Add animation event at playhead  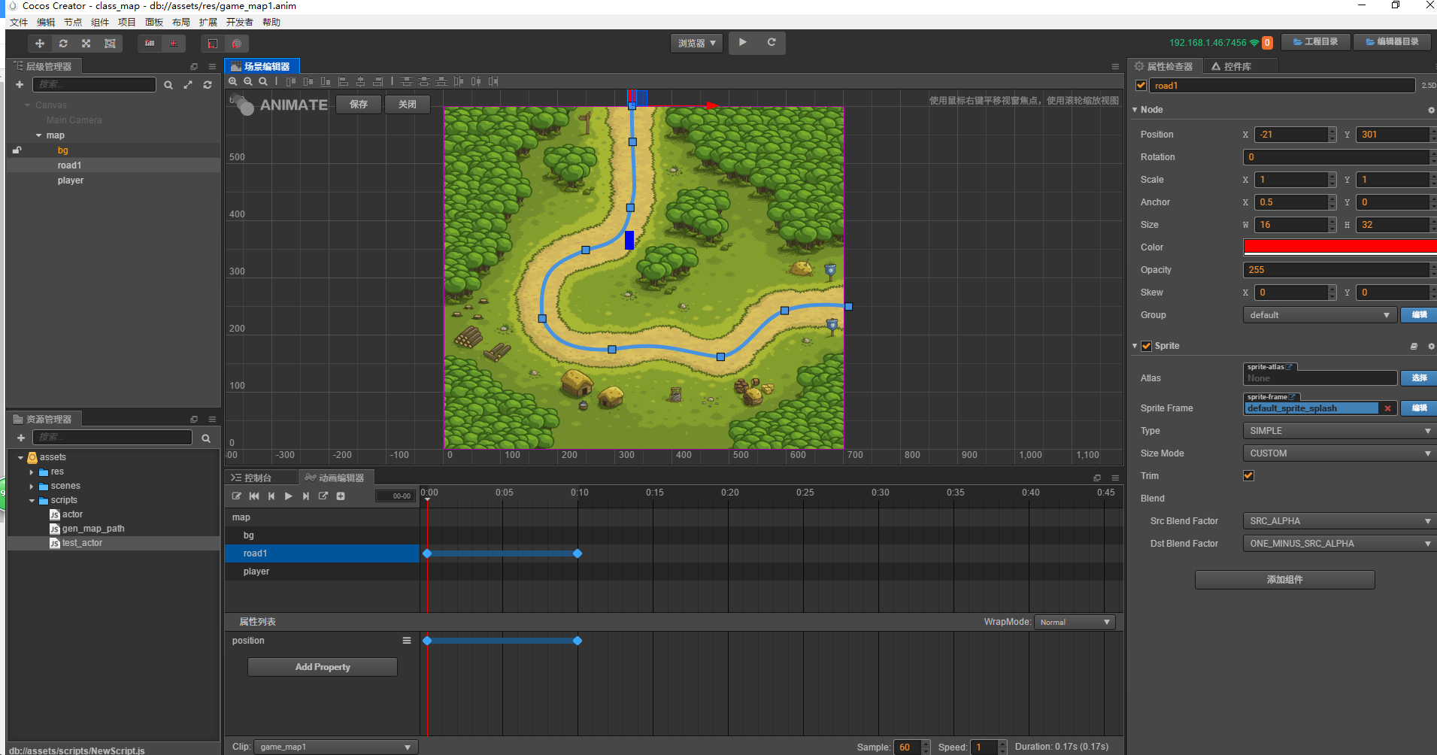coord(323,496)
